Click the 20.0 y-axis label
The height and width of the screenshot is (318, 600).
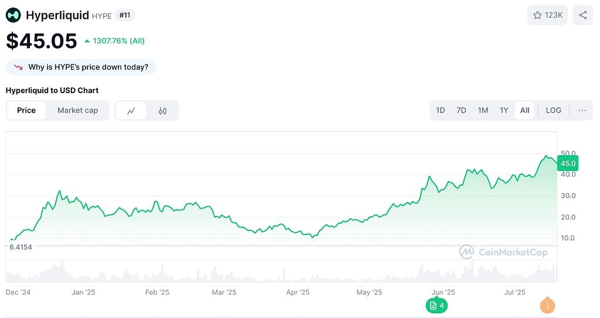point(568,217)
